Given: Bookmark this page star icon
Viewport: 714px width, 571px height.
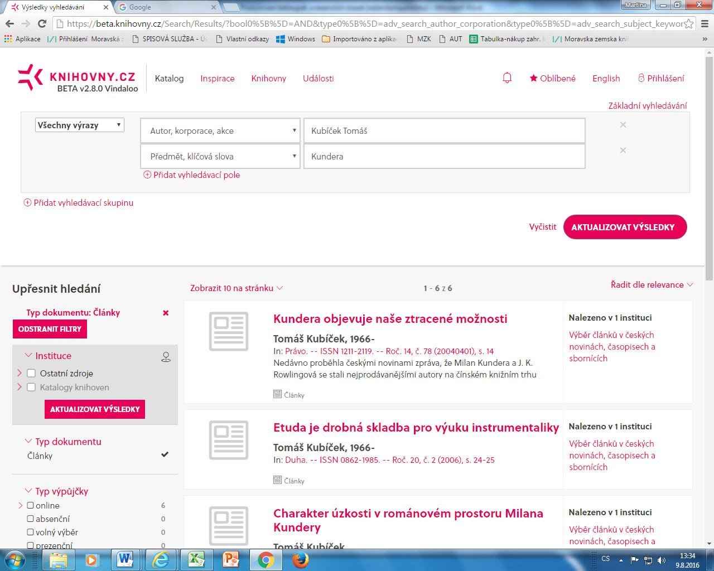Looking at the screenshot, I should (x=689, y=23).
